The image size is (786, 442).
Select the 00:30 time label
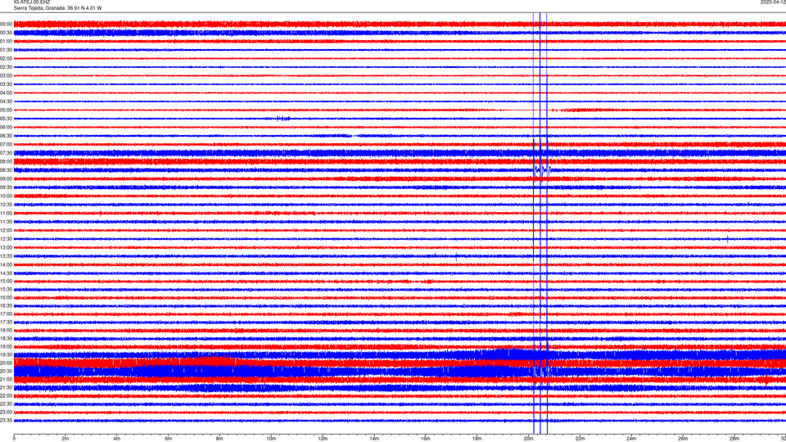point(6,33)
